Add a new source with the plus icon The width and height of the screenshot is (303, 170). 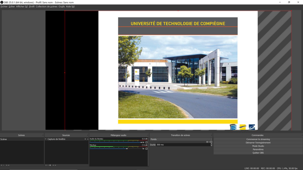tap(46, 165)
